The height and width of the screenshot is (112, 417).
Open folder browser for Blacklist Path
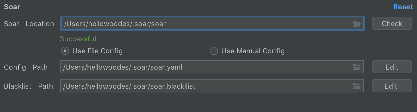click(356, 86)
